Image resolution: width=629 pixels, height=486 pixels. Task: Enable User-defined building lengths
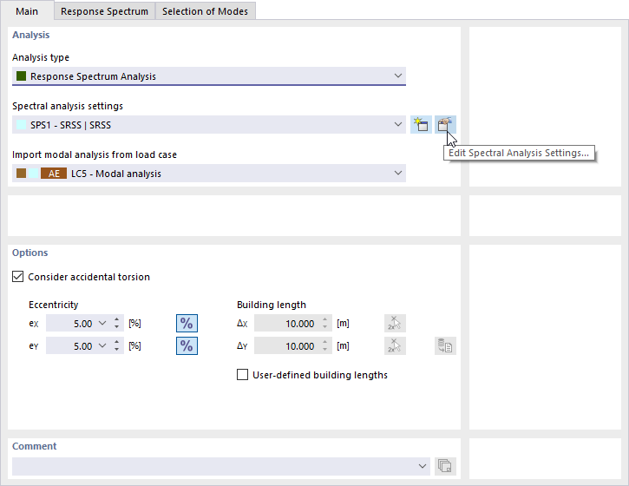[x=242, y=375]
